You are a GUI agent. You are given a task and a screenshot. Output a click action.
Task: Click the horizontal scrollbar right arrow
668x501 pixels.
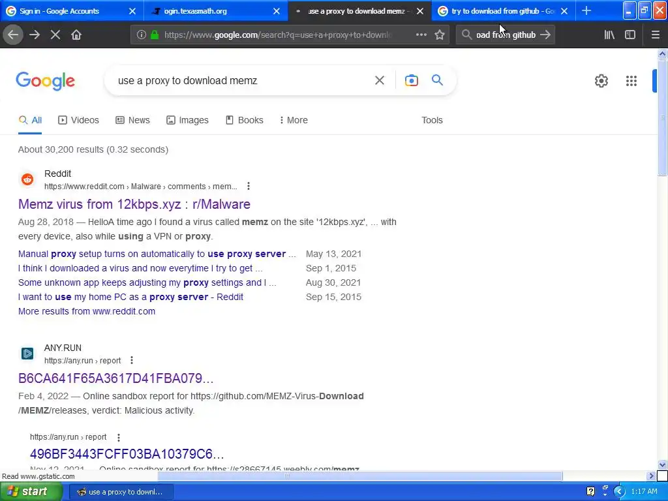[651, 476]
